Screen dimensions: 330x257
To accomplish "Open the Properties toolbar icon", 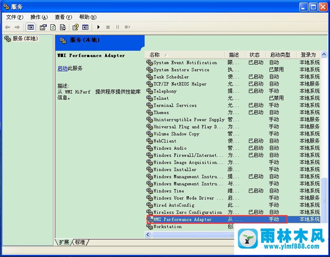I will coord(43,27).
